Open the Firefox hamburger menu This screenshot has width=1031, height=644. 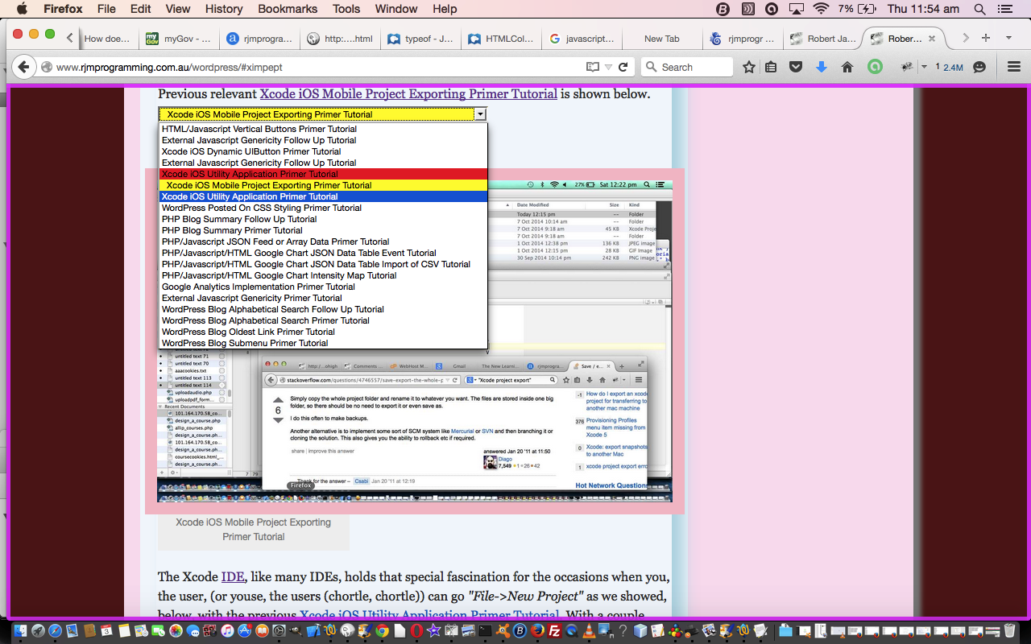coord(1014,68)
